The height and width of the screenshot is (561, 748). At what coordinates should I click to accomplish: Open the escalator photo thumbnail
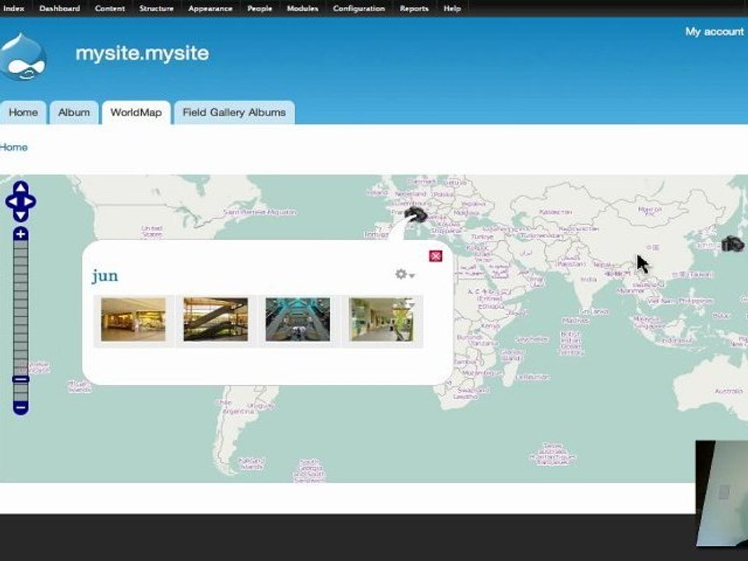[x=216, y=319]
